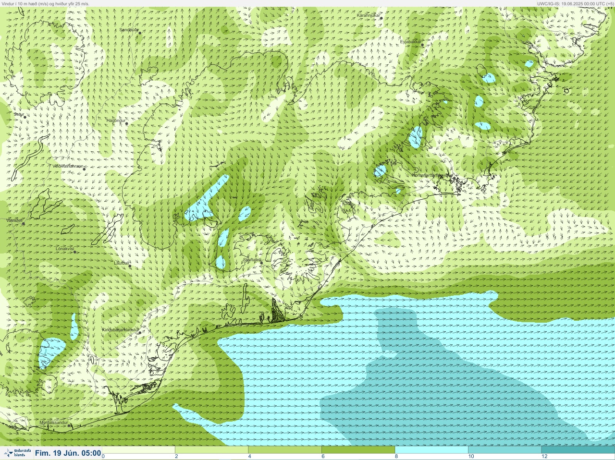Screen dimensions: 615x460
Task: Click the Laufbali station label
Action: click(x=122, y=263)
